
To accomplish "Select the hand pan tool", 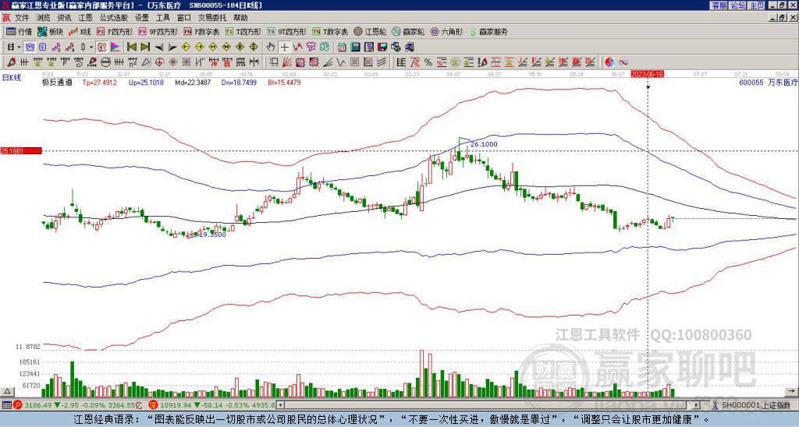I will point(271,48).
